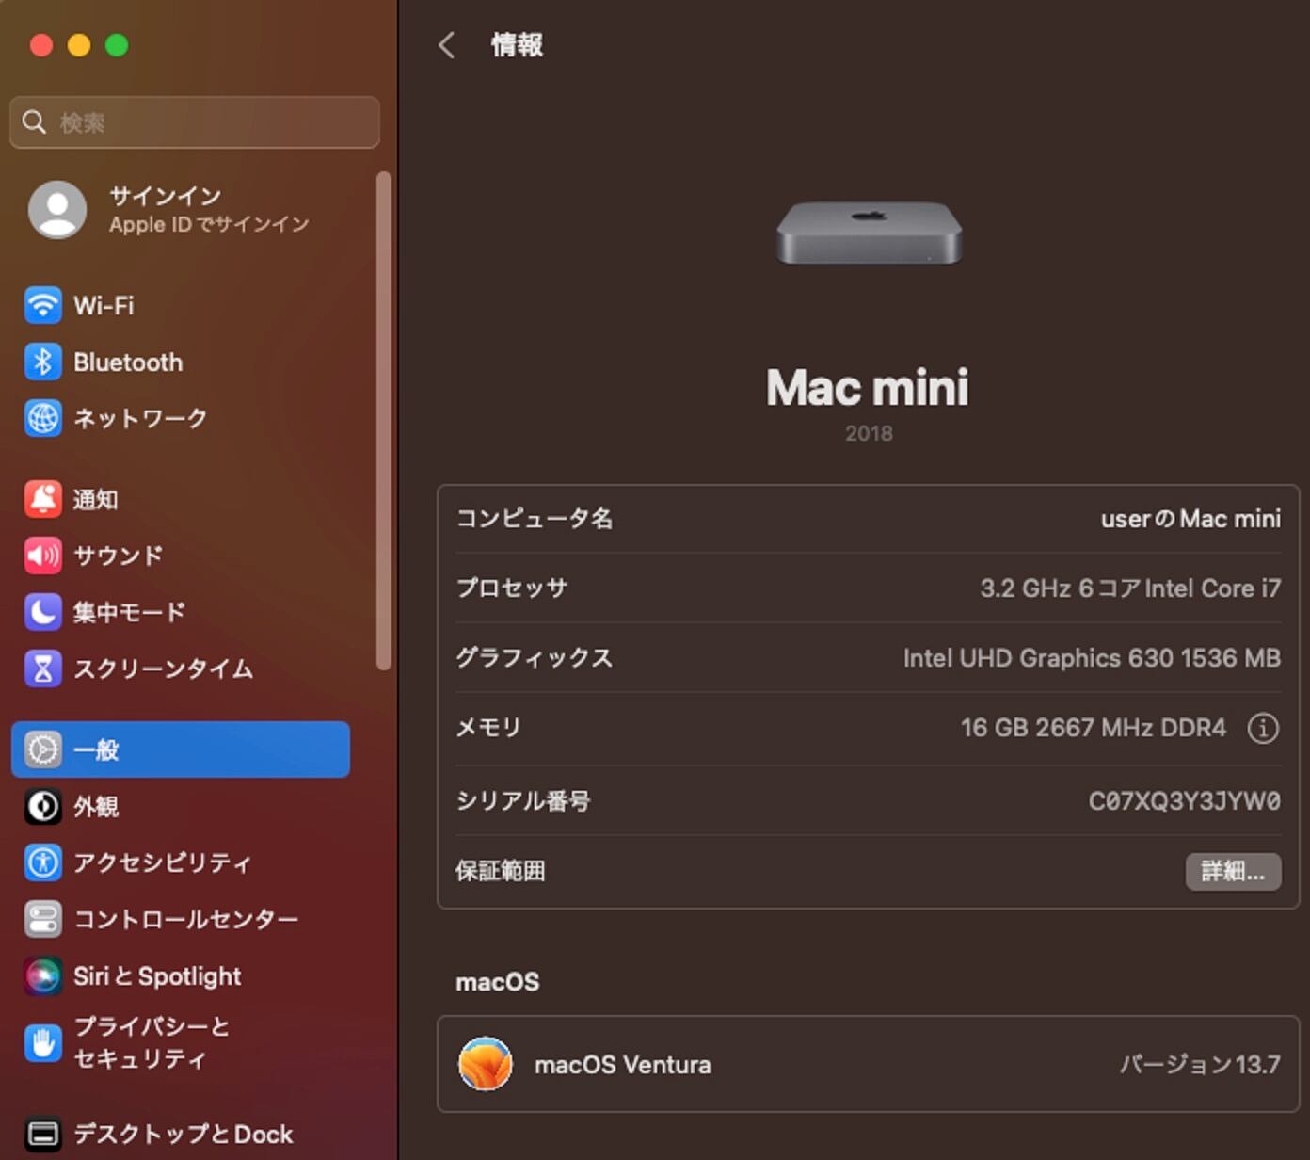Open the 外観 appearance icon
This screenshot has width=1310, height=1160.
point(42,806)
